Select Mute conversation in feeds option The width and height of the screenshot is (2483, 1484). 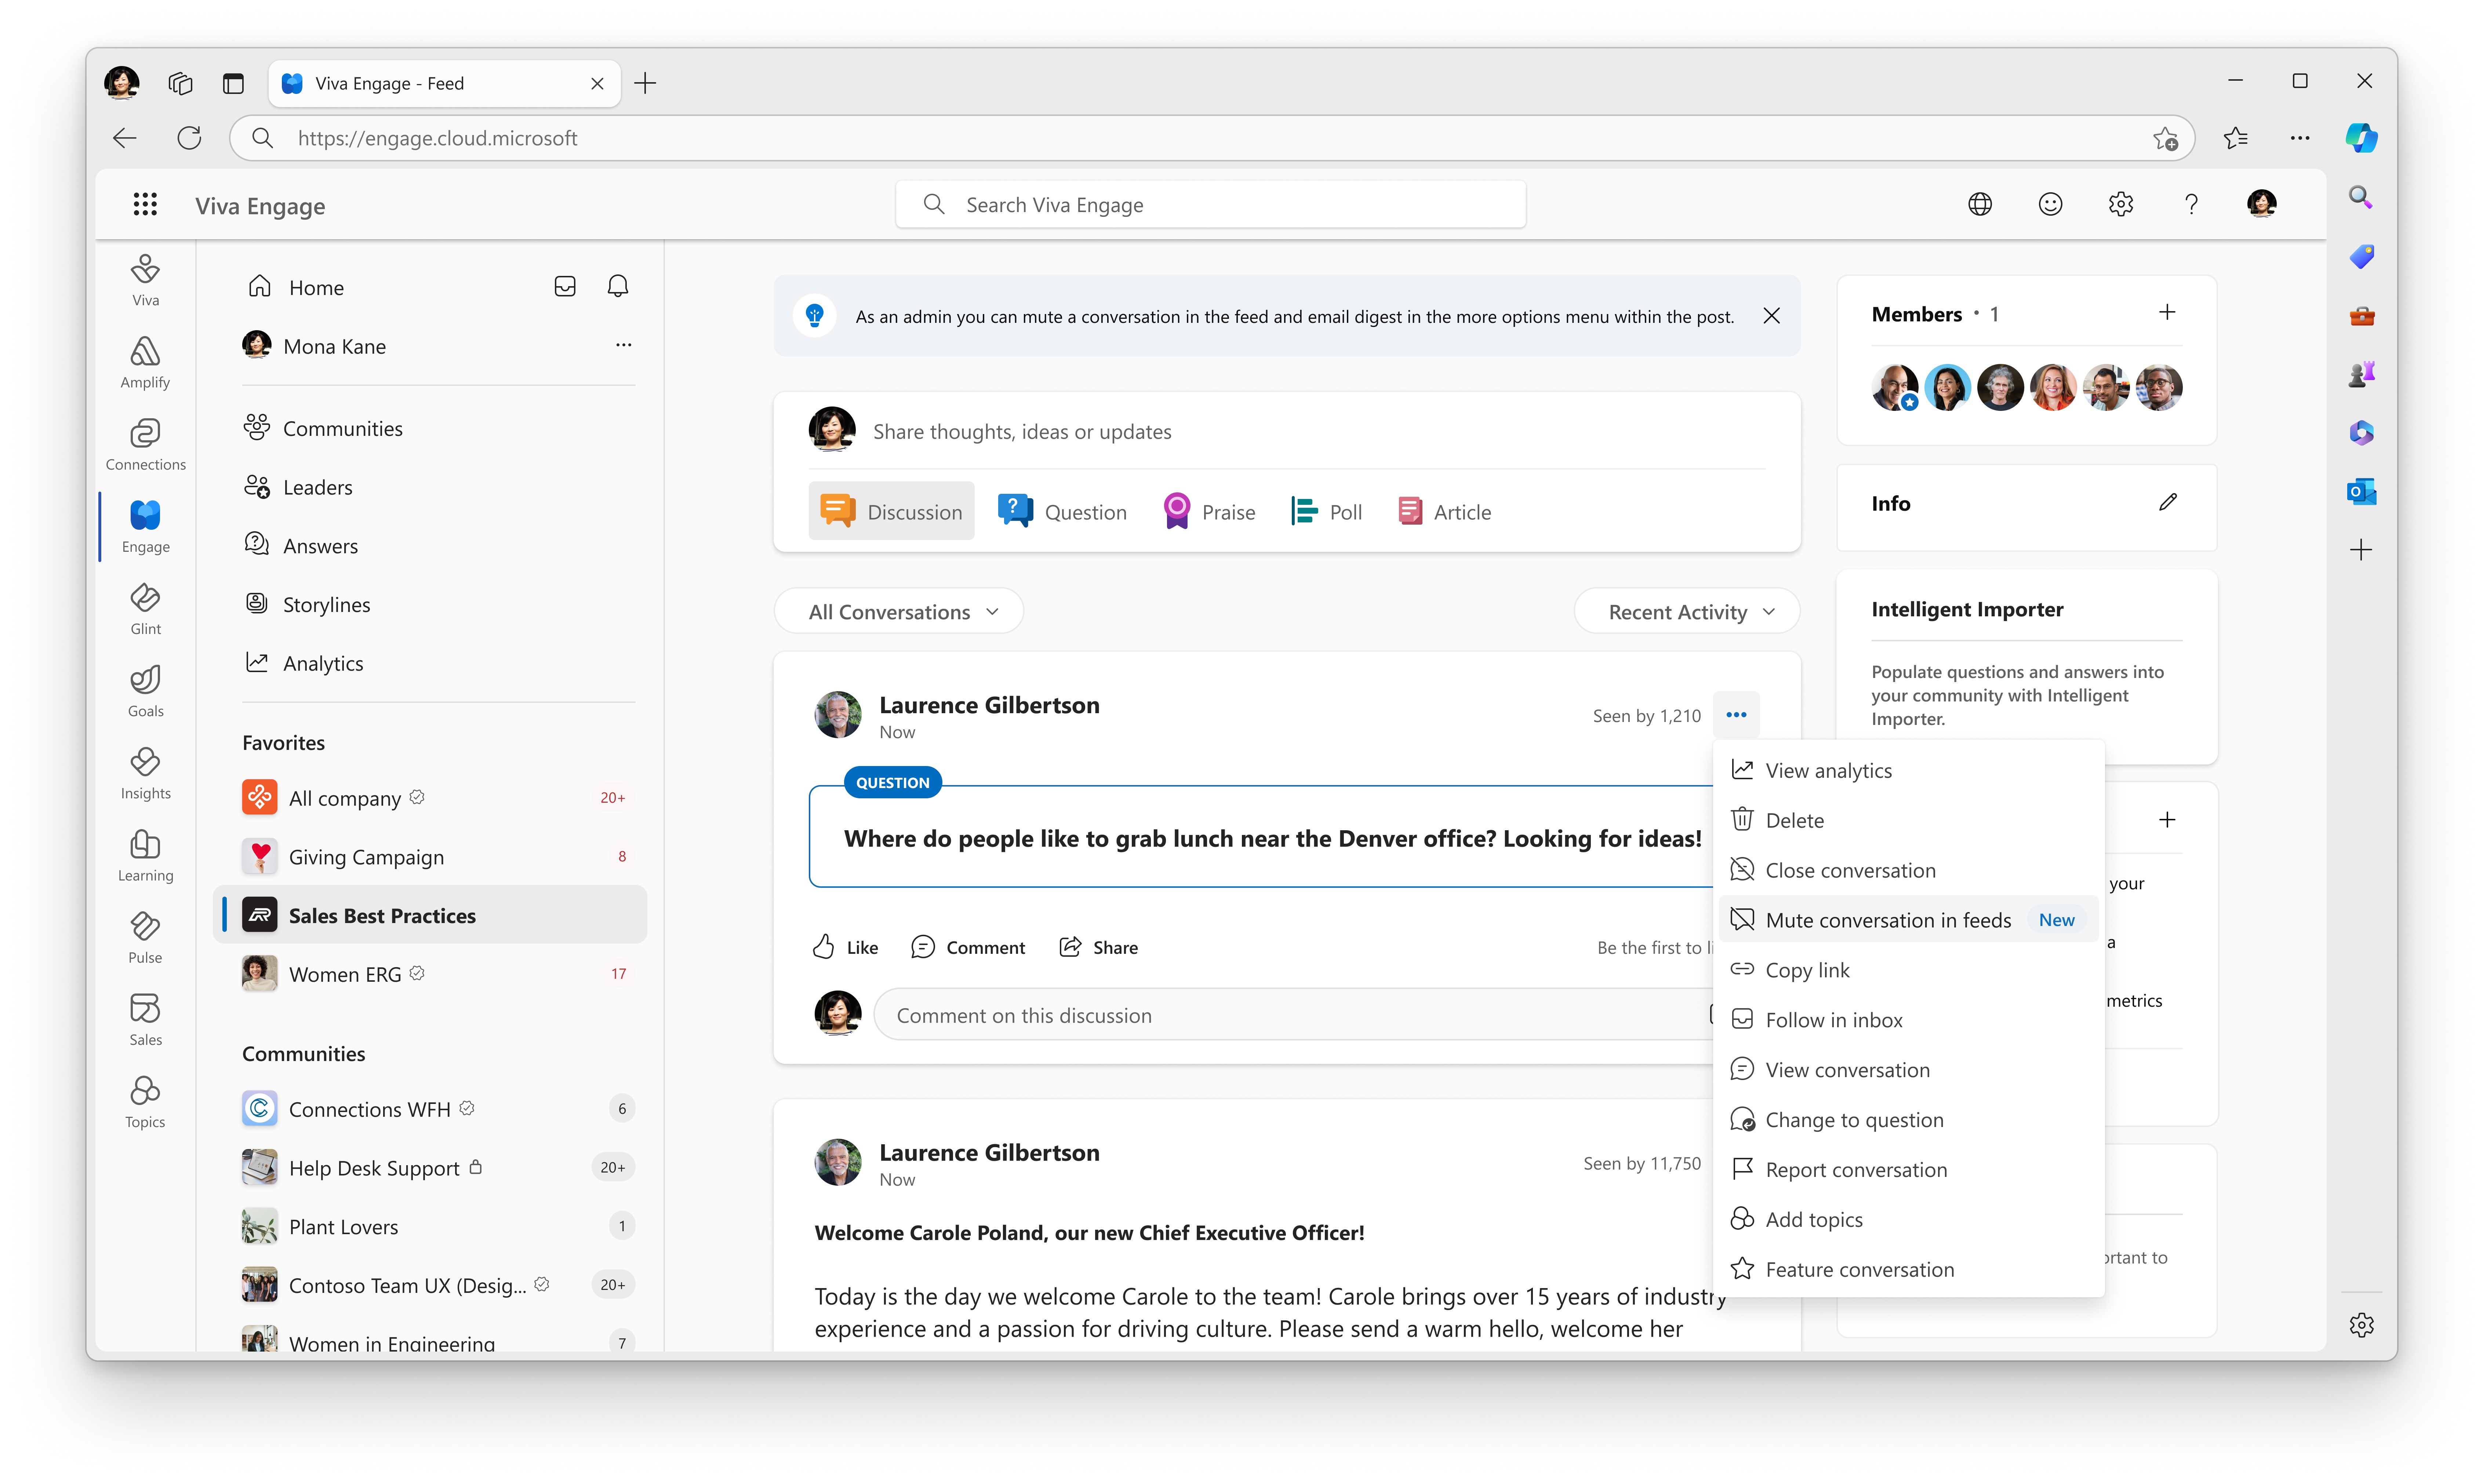tap(1887, 919)
